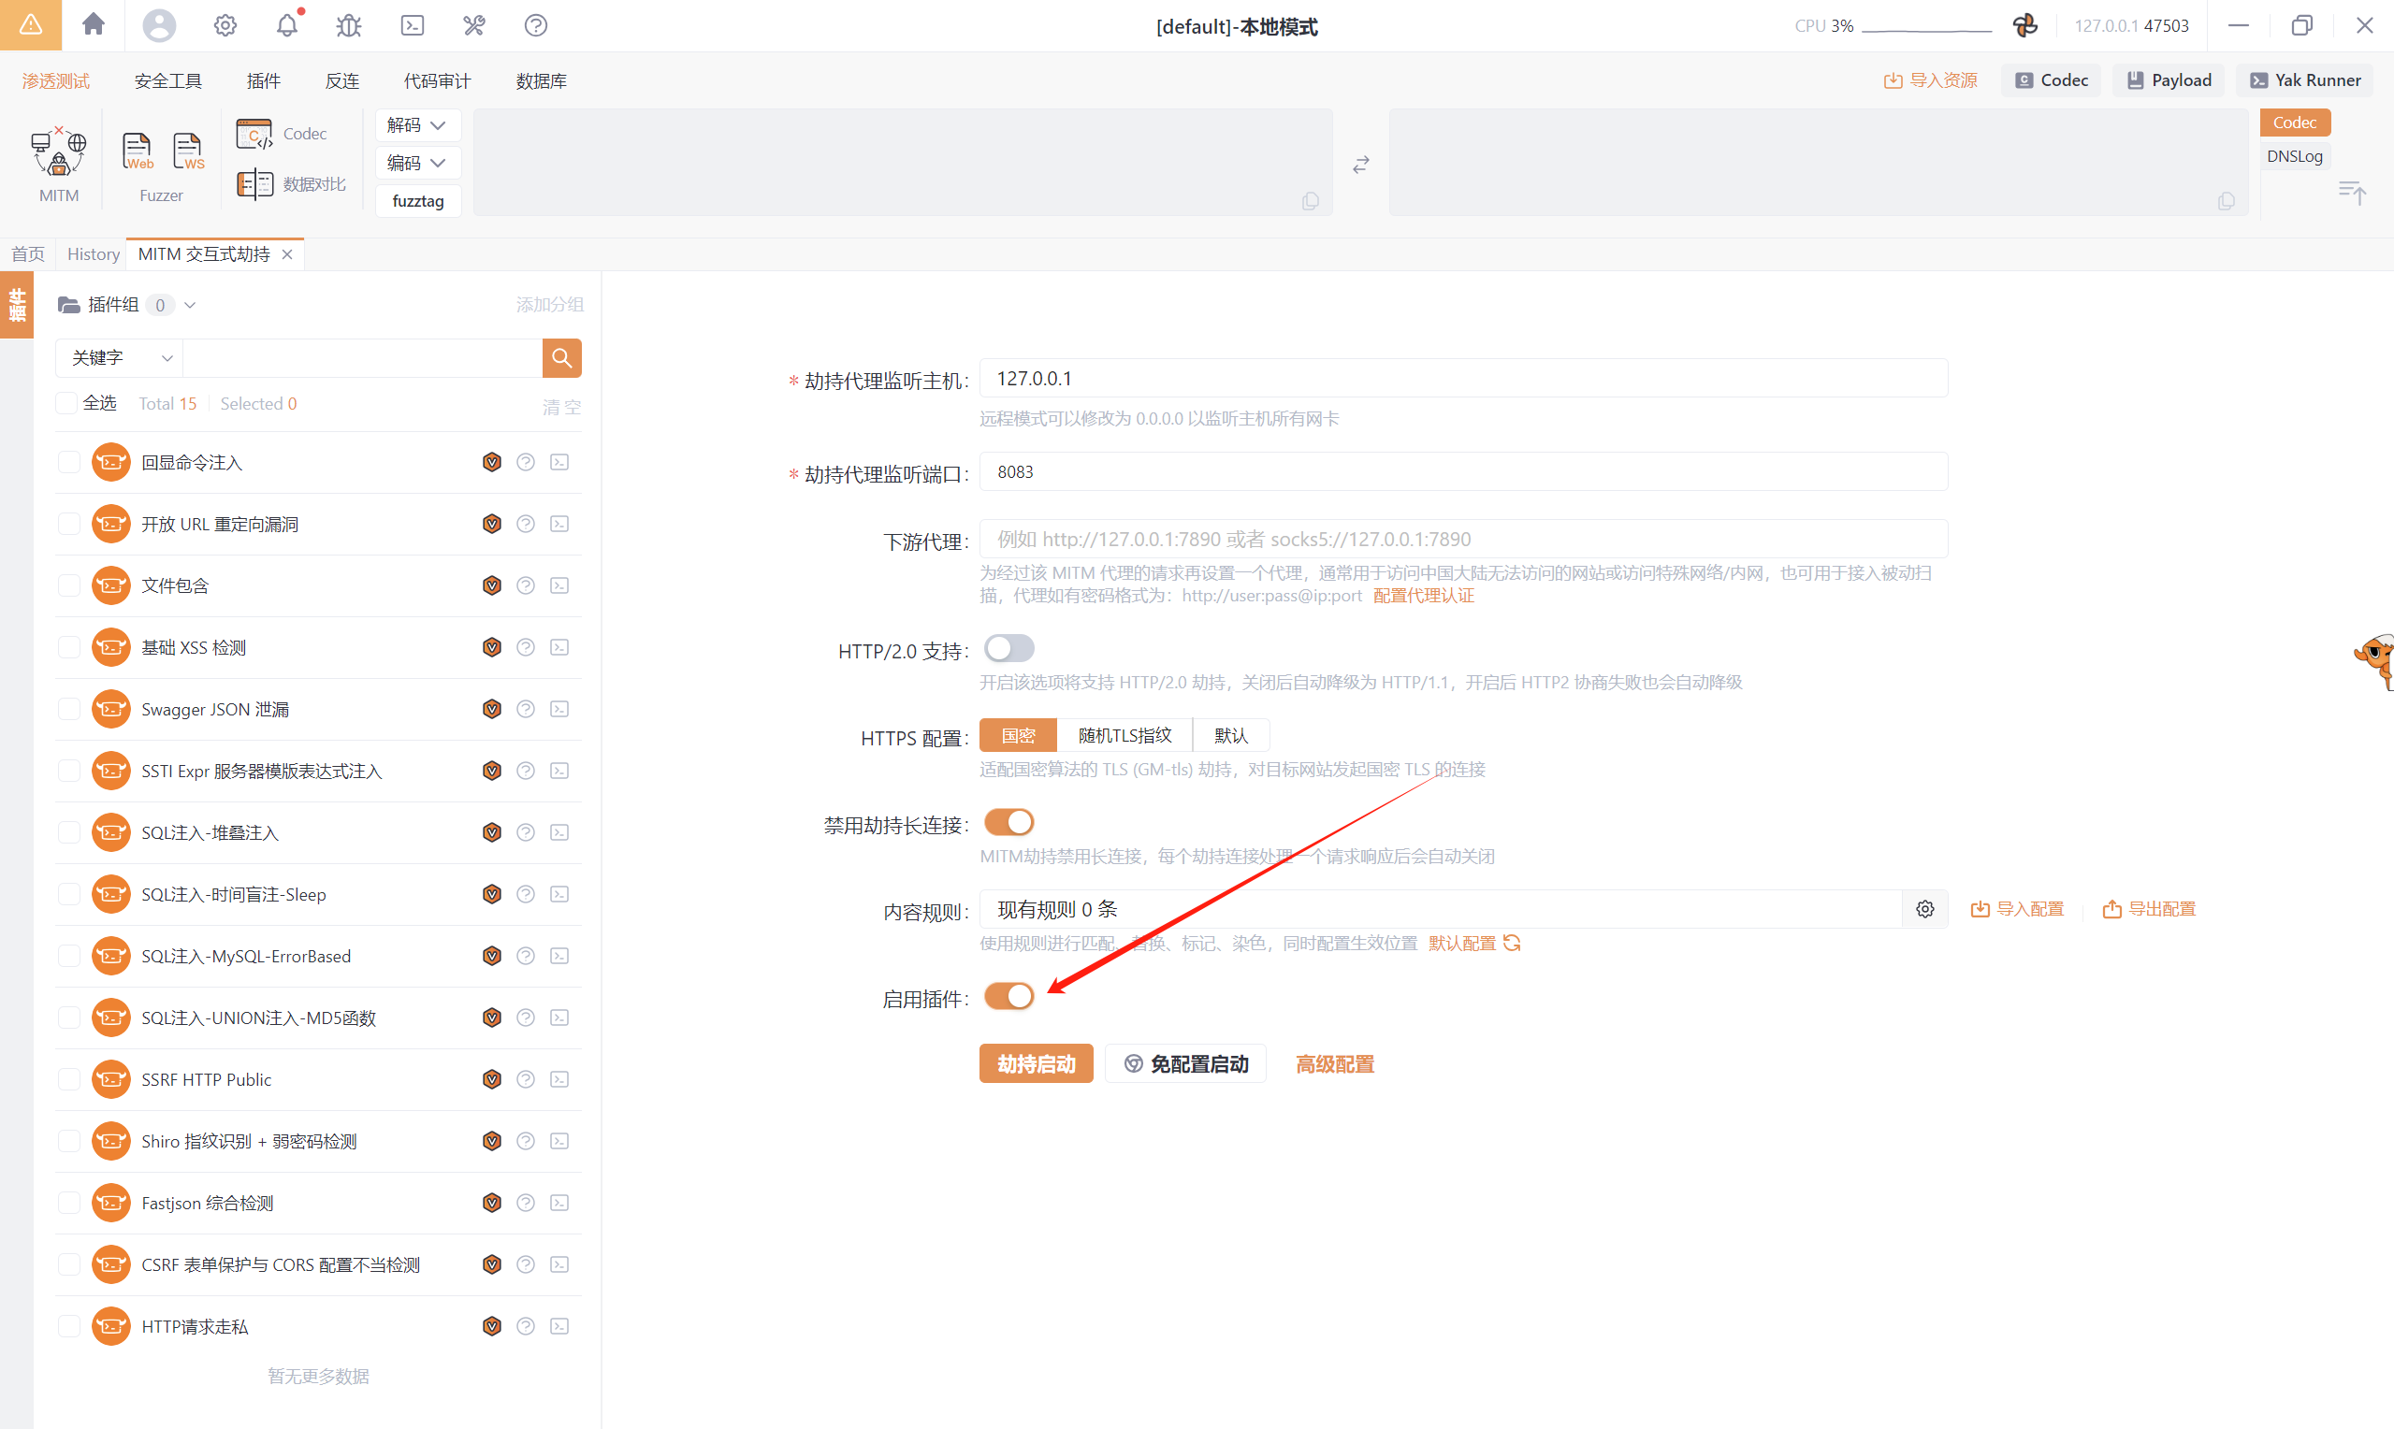Toggle HTTP/2.0 支持 switch
This screenshot has width=2394, height=1429.
click(1008, 649)
